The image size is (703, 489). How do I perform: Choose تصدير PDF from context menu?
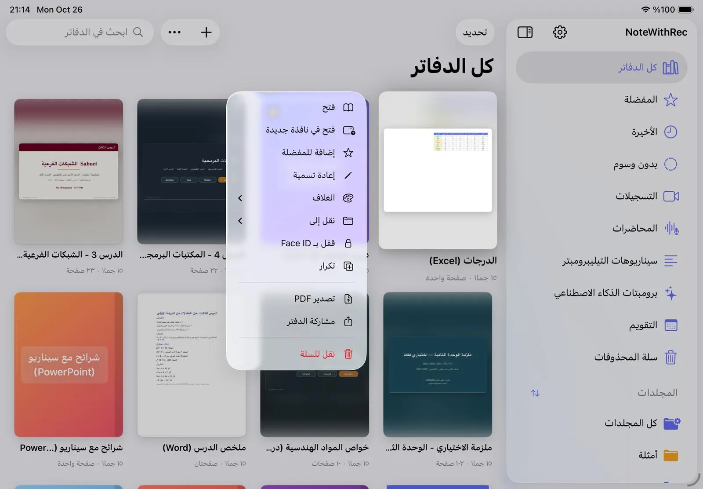pos(297,299)
